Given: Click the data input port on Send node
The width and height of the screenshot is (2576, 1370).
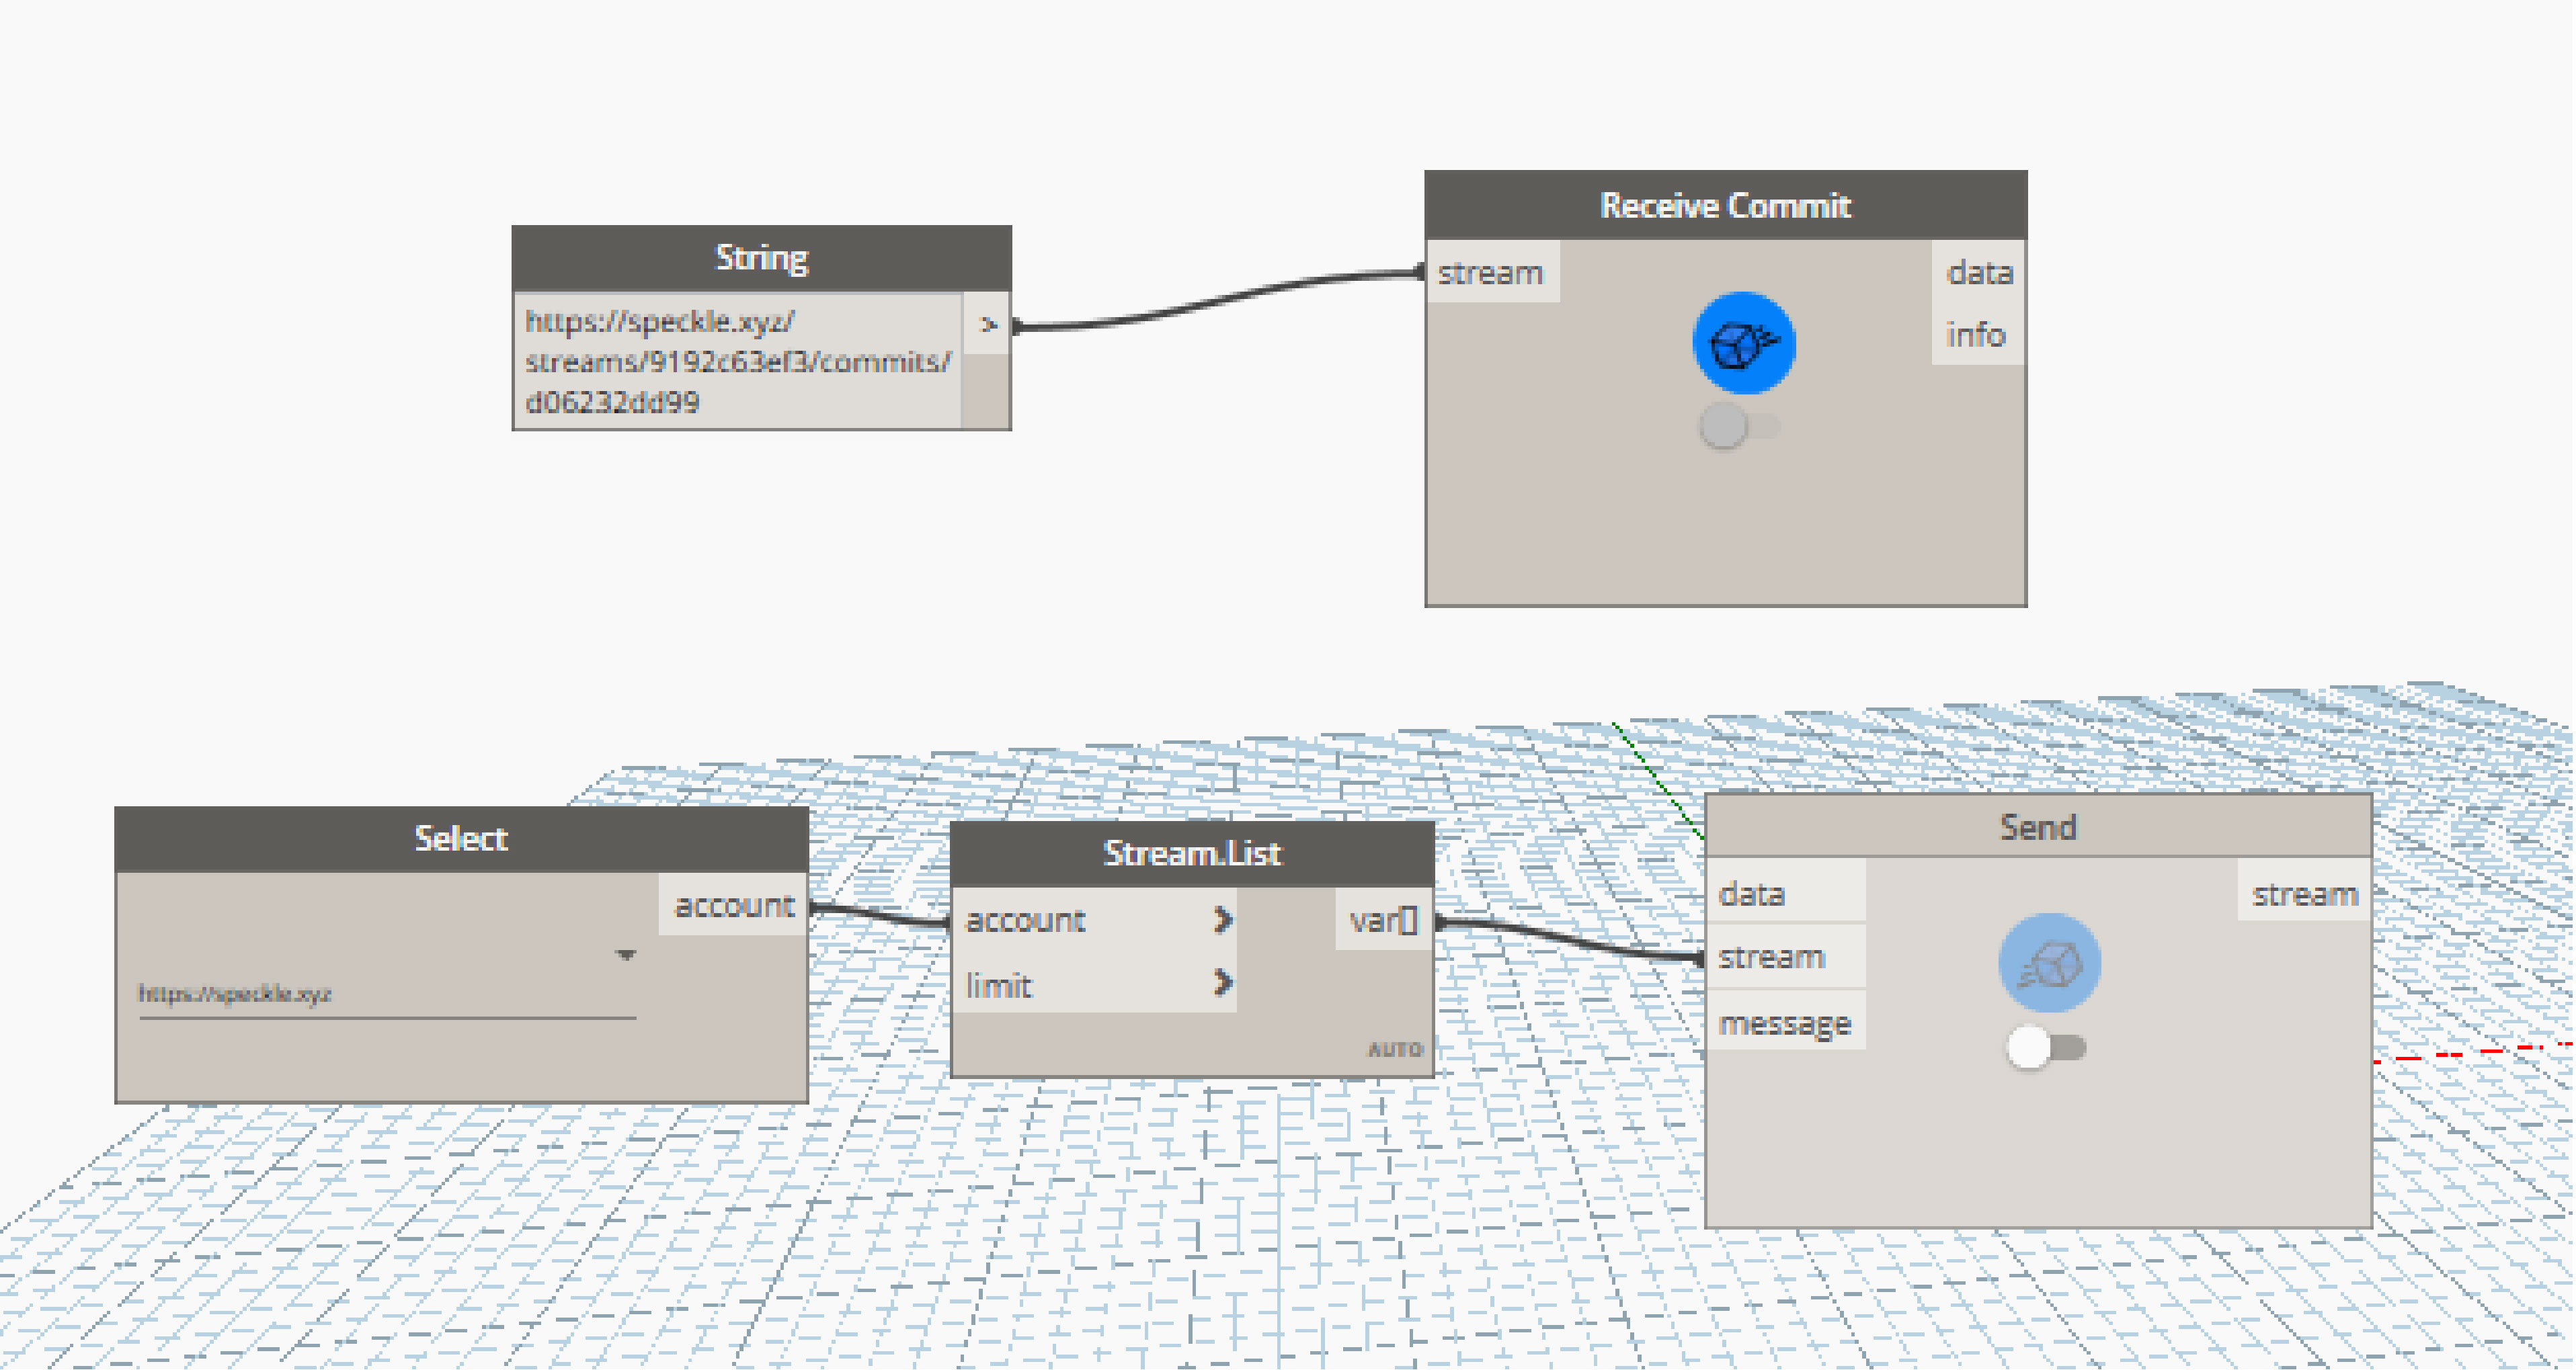Looking at the screenshot, I should point(1751,894).
